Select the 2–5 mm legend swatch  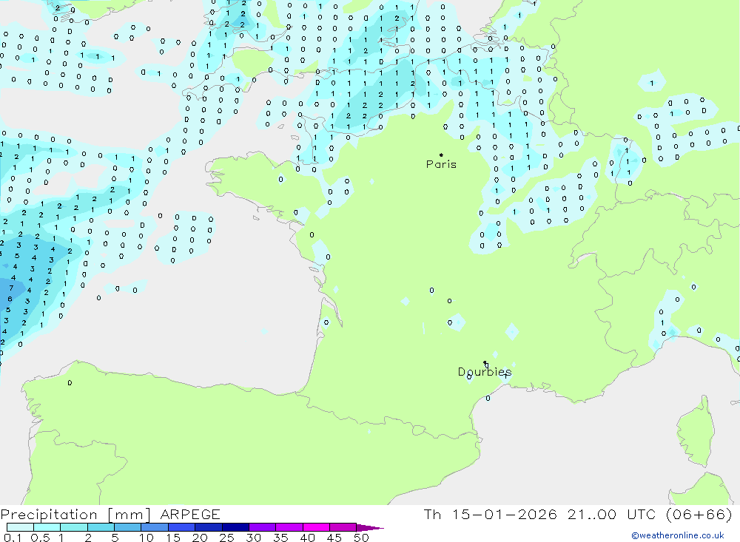tap(101, 527)
